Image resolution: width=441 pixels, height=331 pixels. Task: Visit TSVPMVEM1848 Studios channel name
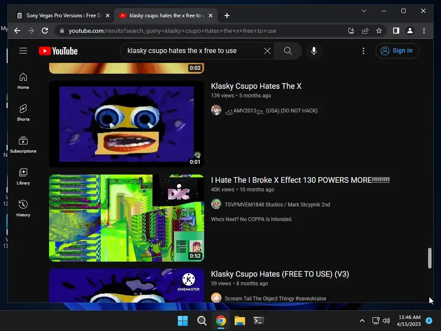click(277, 205)
